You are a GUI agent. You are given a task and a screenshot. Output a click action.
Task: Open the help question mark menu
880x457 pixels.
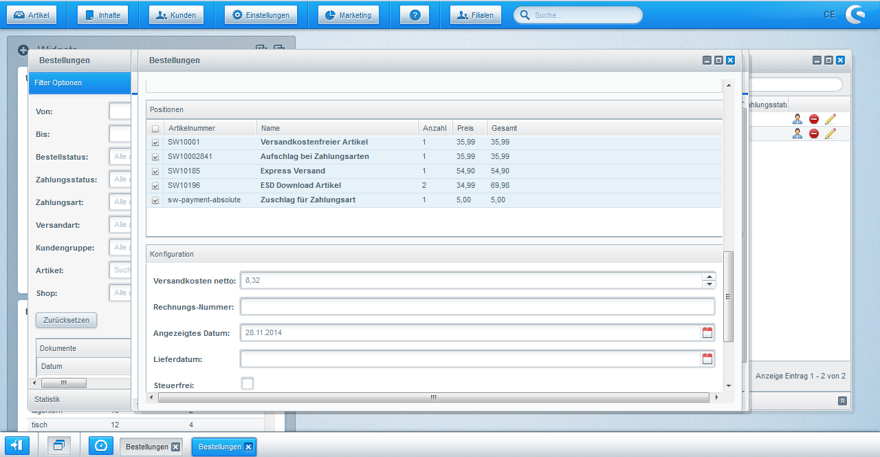pos(415,15)
